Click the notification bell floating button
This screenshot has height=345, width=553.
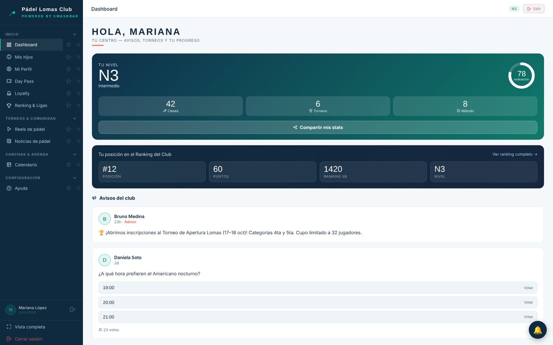pyautogui.click(x=538, y=330)
